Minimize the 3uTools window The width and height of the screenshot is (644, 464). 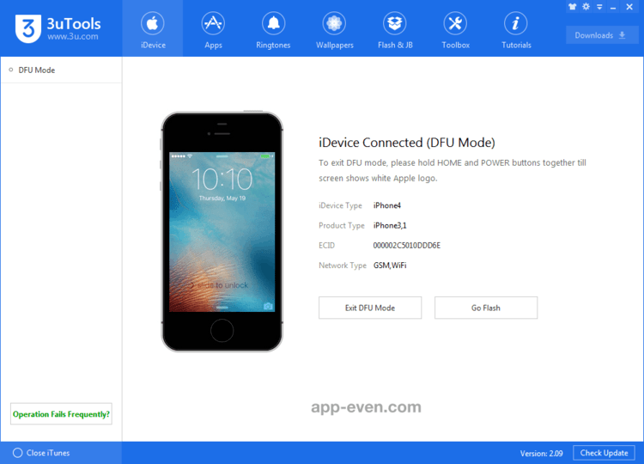(x=613, y=8)
